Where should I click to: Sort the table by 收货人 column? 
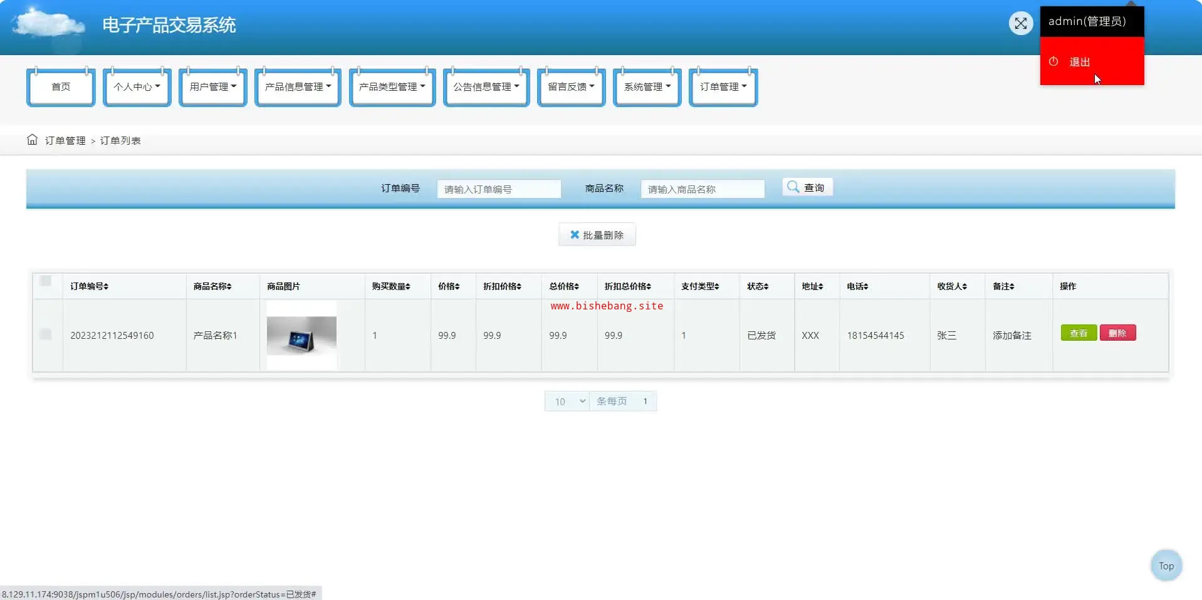(x=964, y=286)
